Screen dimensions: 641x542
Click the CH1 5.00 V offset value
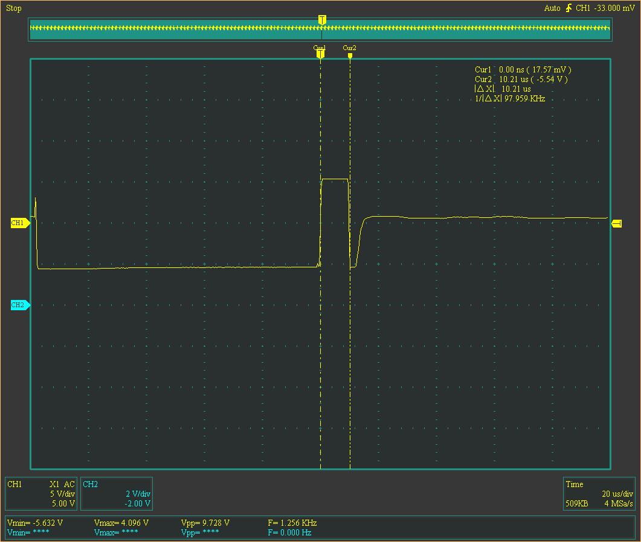[x=63, y=503]
